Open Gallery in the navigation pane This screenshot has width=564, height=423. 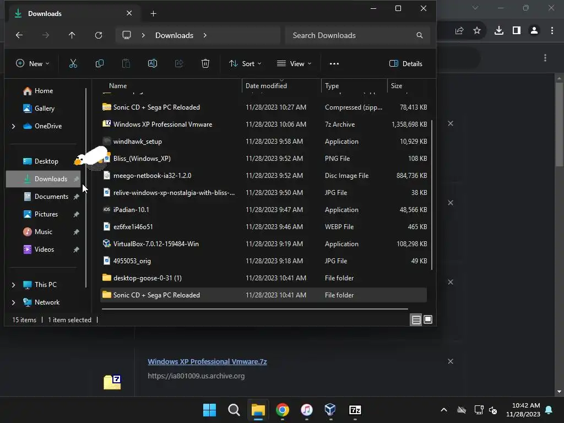tap(39, 109)
